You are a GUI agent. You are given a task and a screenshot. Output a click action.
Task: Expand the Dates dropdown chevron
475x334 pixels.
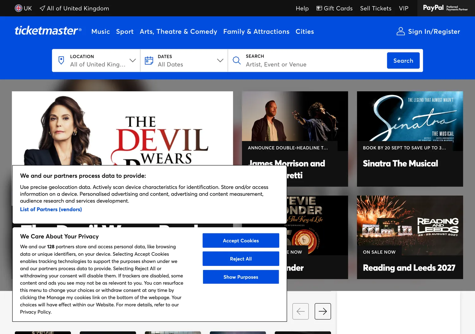[x=220, y=60]
